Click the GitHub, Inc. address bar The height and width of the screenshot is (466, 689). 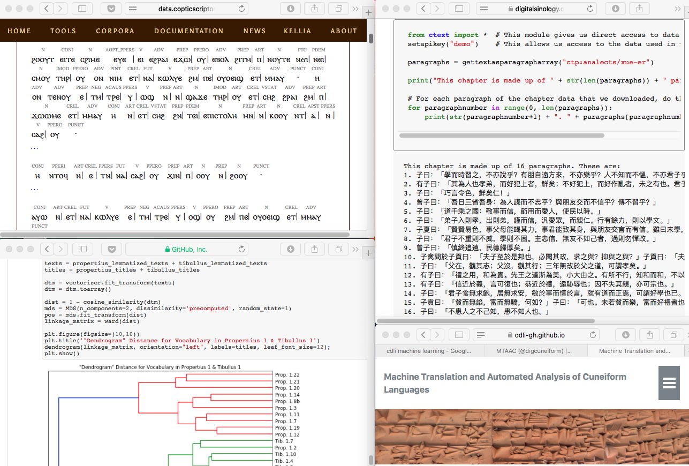coord(187,249)
